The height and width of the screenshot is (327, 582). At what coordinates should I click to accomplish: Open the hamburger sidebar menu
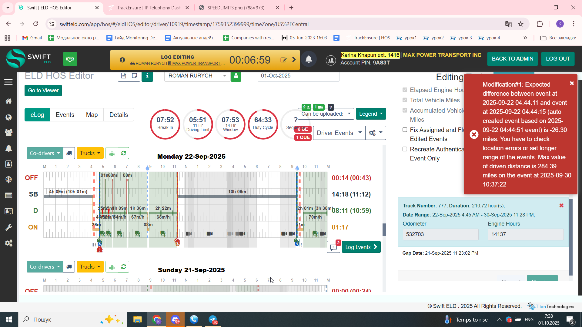8,82
